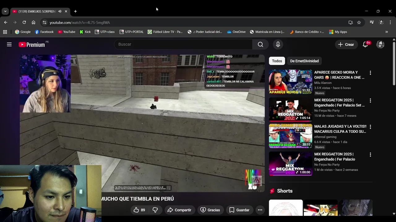Dislike the video with thumbs down
This screenshot has height=222, width=396.
pos(155,210)
